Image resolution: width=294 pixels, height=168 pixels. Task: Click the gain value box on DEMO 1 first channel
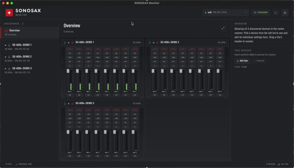coord(70,66)
